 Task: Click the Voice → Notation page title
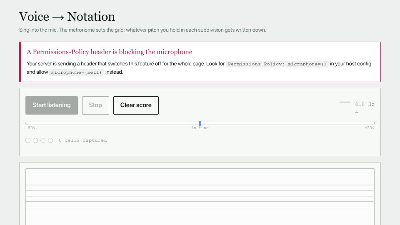point(67,17)
